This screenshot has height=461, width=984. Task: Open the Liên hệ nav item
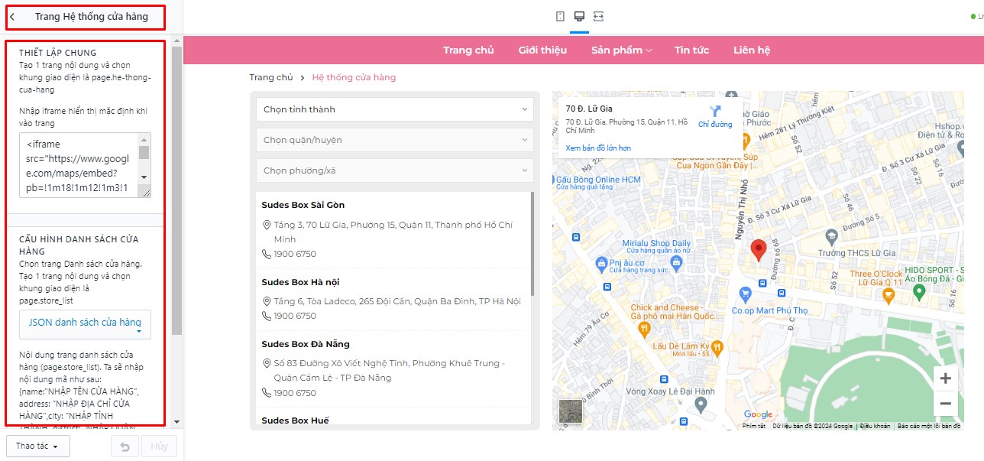click(x=752, y=50)
